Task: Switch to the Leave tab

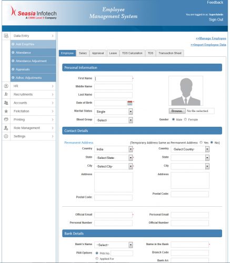Action: tap(113, 53)
